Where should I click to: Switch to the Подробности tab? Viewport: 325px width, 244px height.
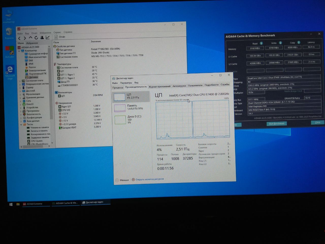212,85
